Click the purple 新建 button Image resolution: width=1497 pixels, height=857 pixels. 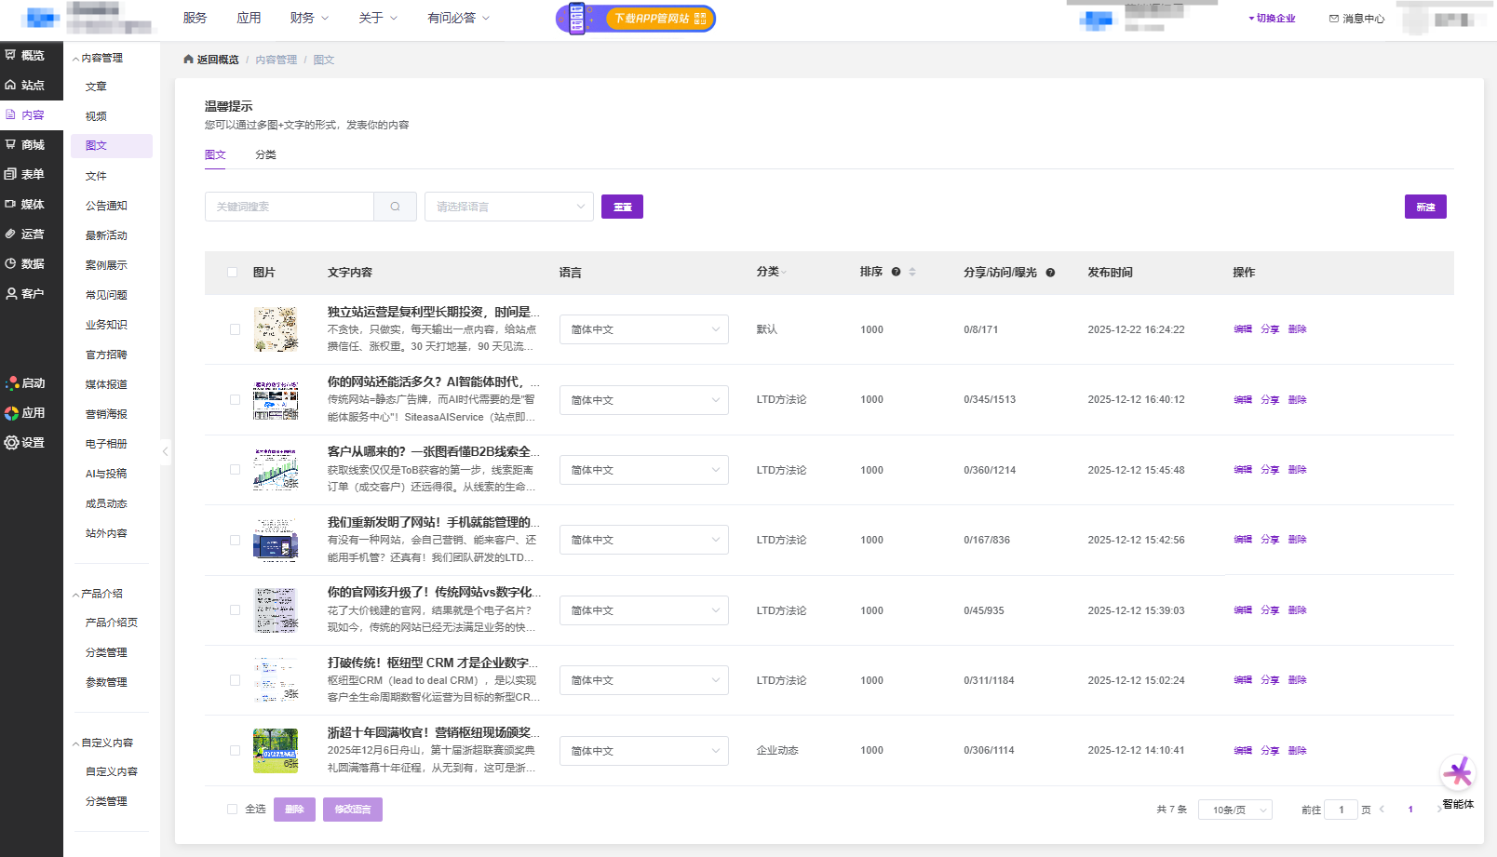click(1424, 207)
